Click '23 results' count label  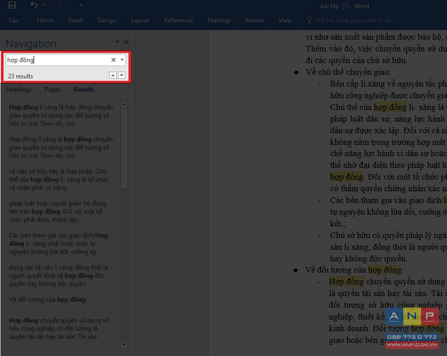click(x=21, y=76)
